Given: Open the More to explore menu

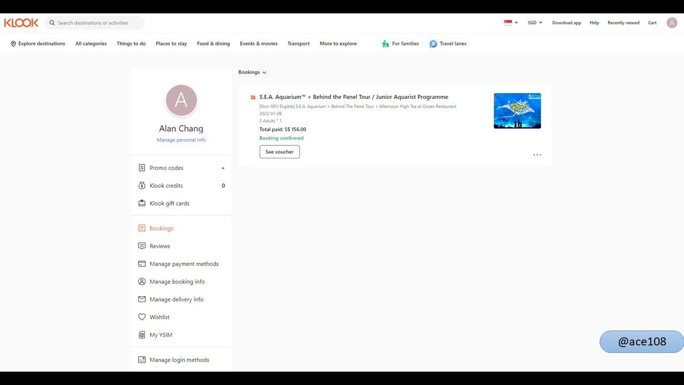Looking at the screenshot, I should point(338,44).
